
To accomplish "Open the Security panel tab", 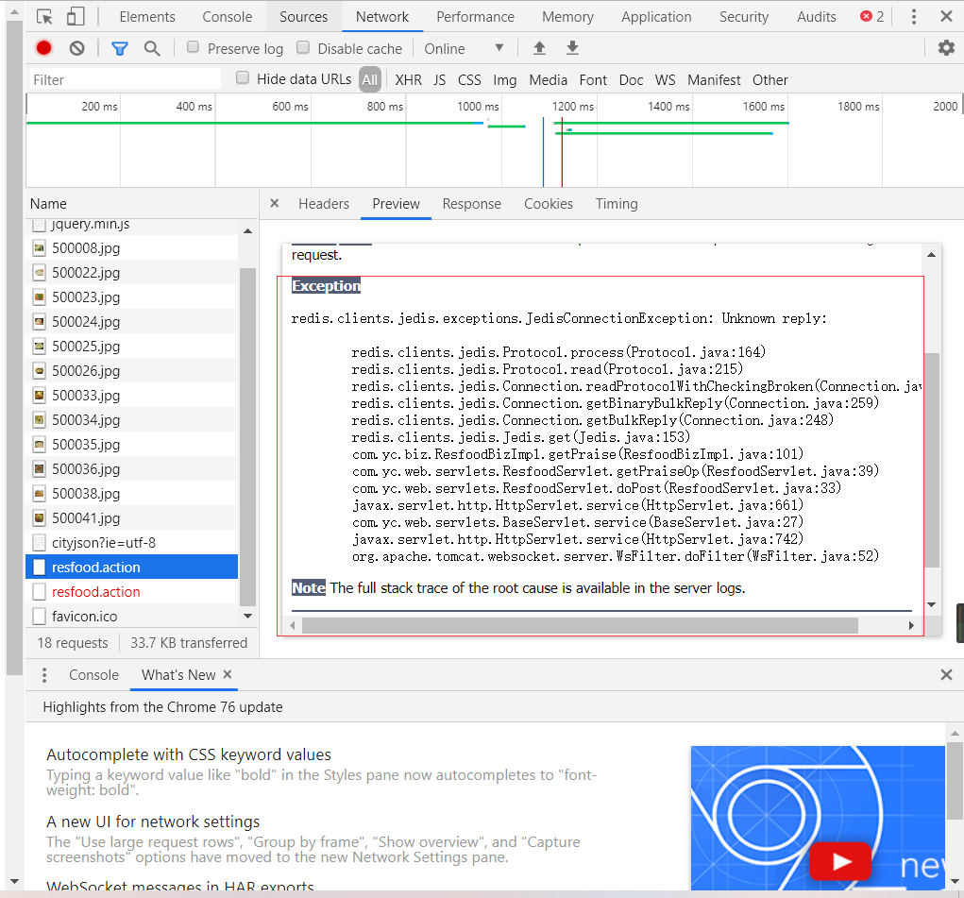I will click(x=744, y=17).
